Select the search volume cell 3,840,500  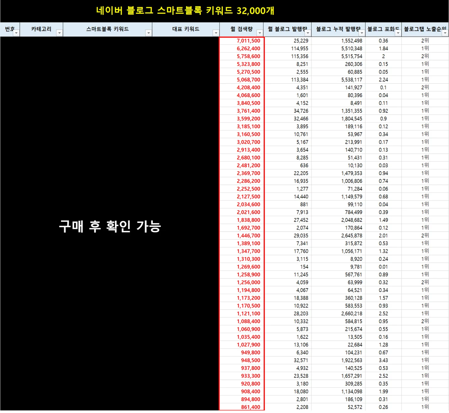point(241,103)
